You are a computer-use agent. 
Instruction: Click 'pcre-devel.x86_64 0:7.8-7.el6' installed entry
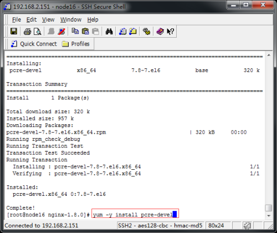point(59,194)
